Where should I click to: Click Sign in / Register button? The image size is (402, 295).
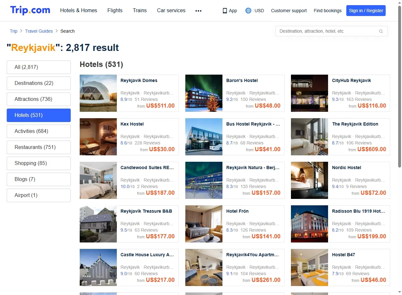(x=366, y=11)
